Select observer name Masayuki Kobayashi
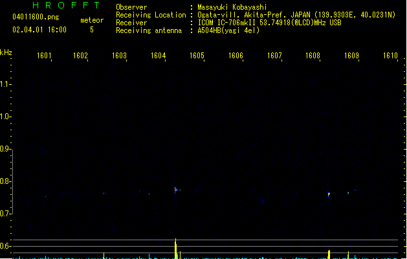 232,7
